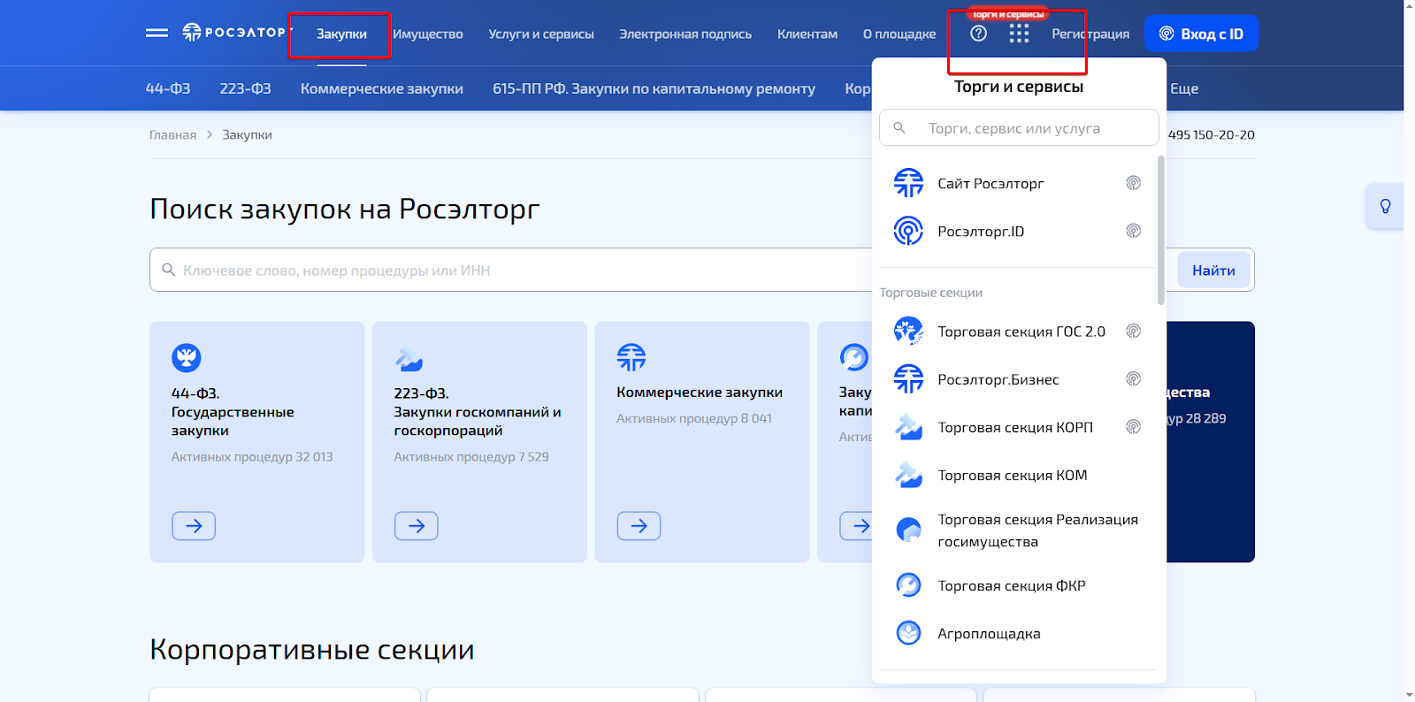
Task: Open the Услуги и сервисы menu
Action: click(x=541, y=34)
